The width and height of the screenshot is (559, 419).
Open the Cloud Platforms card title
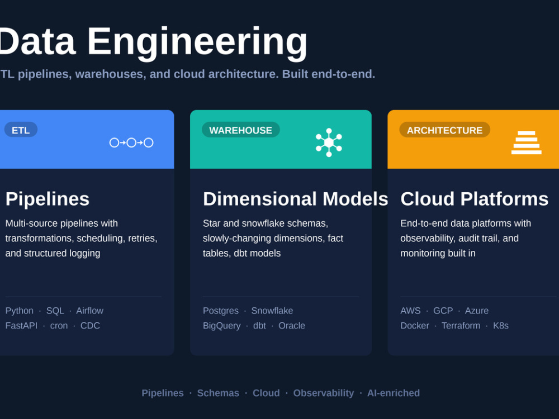click(474, 199)
